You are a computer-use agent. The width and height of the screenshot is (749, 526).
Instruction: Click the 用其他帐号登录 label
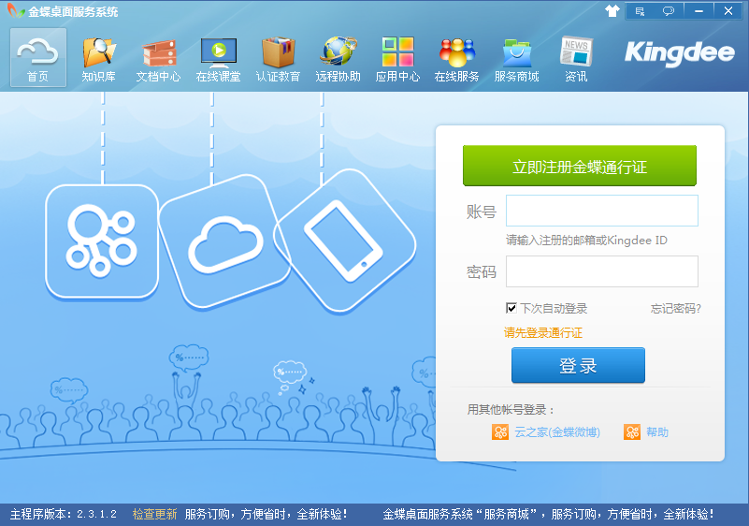[x=511, y=410]
